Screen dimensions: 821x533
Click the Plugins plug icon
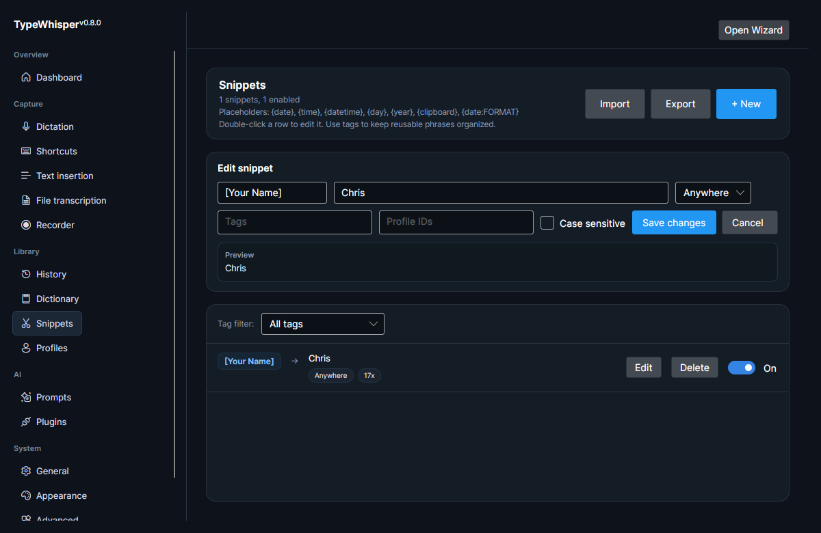[x=26, y=422]
